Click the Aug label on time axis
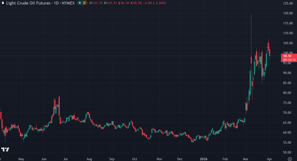This screenshot has height=161, width=297. coord(89,159)
